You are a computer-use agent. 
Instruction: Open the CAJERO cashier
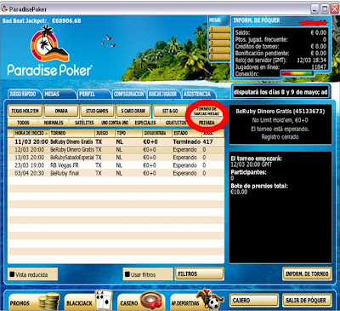coord(254,300)
